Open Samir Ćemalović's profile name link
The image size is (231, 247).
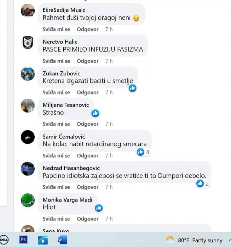(x=64, y=137)
